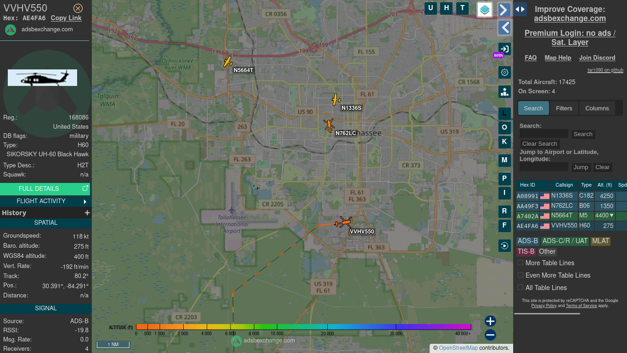Toggle the ADS-C/R / UAT source filter
The width and height of the screenshot is (627, 353).
pyautogui.click(x=565, y=241)
